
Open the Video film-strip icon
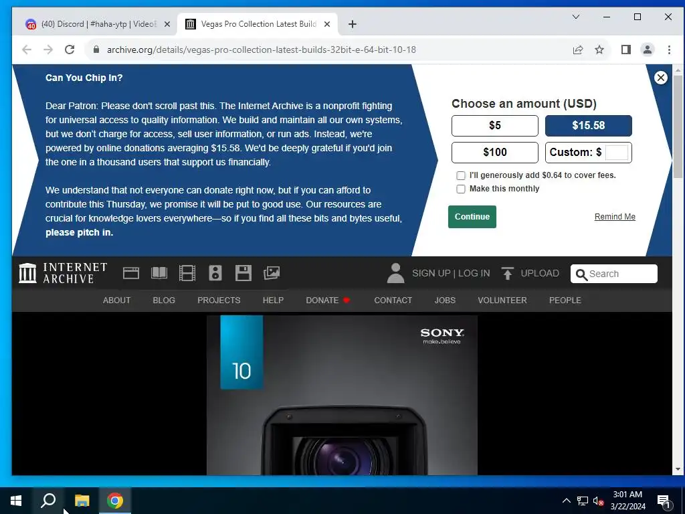pyautogui.click(x=187, y=273)
